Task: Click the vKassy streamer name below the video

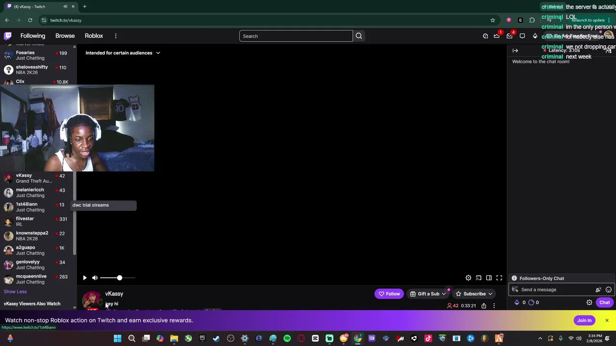Action: tap(114, 294)
